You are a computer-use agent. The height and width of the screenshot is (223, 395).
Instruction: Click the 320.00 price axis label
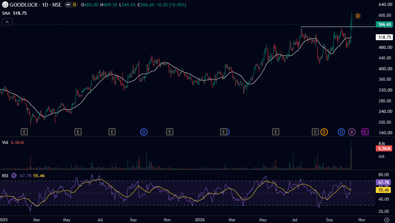coord(385,90)
